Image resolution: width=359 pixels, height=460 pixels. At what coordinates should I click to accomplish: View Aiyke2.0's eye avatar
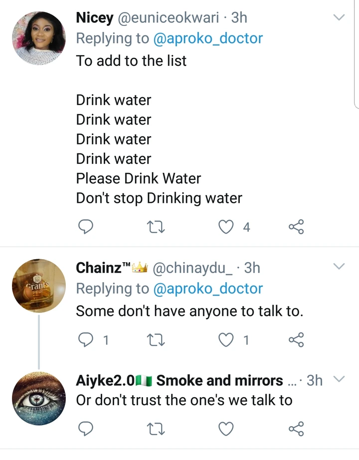38,399
